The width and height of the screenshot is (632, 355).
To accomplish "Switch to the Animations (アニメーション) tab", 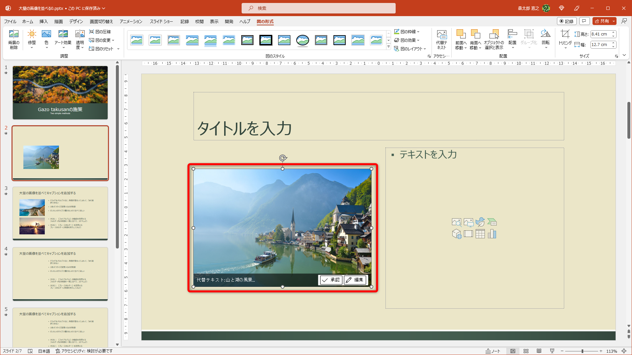I will (131, 22).
